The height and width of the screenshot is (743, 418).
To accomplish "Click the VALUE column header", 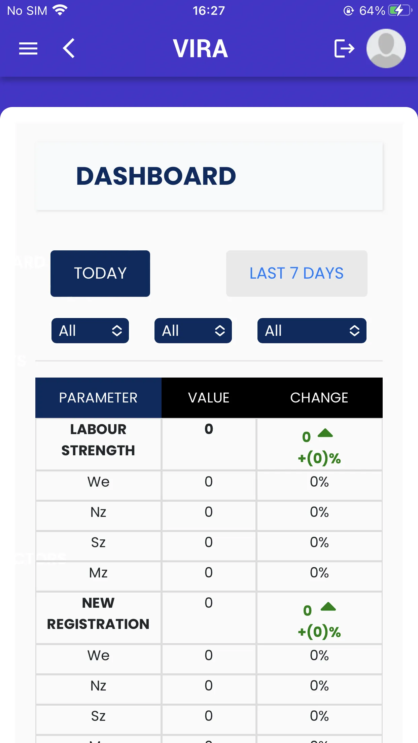I will point(209,398).
